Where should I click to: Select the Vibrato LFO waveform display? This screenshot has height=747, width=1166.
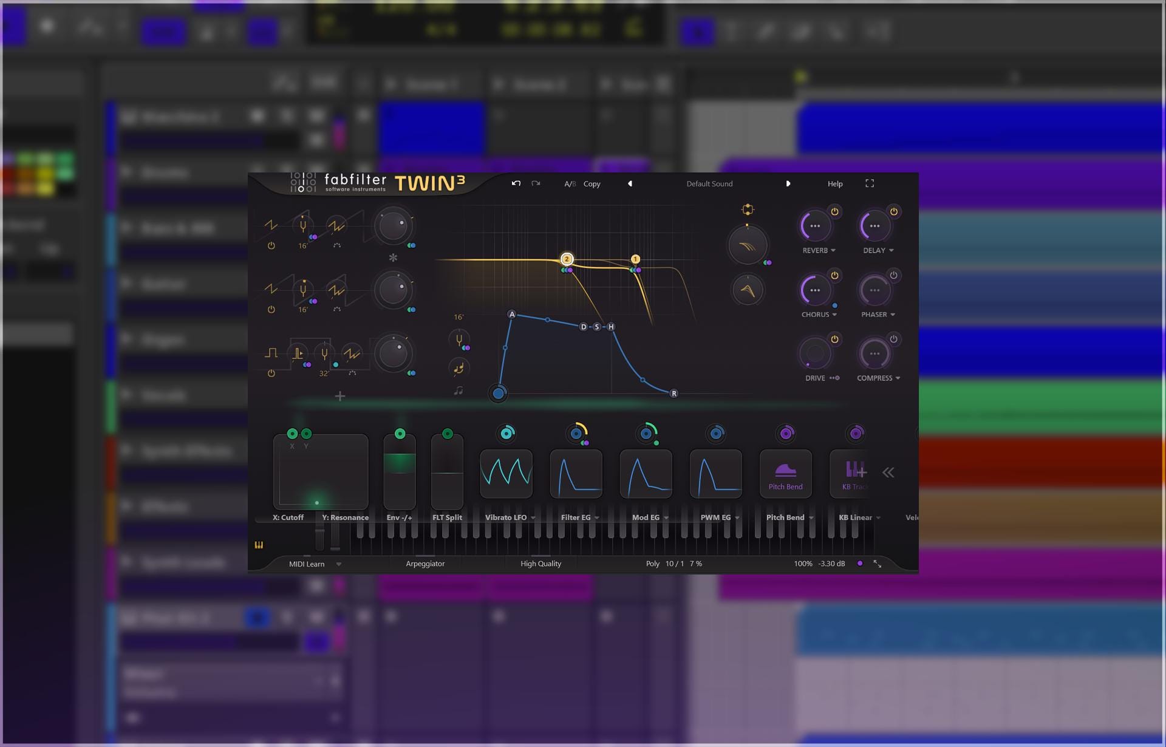[x=506, y=474]
